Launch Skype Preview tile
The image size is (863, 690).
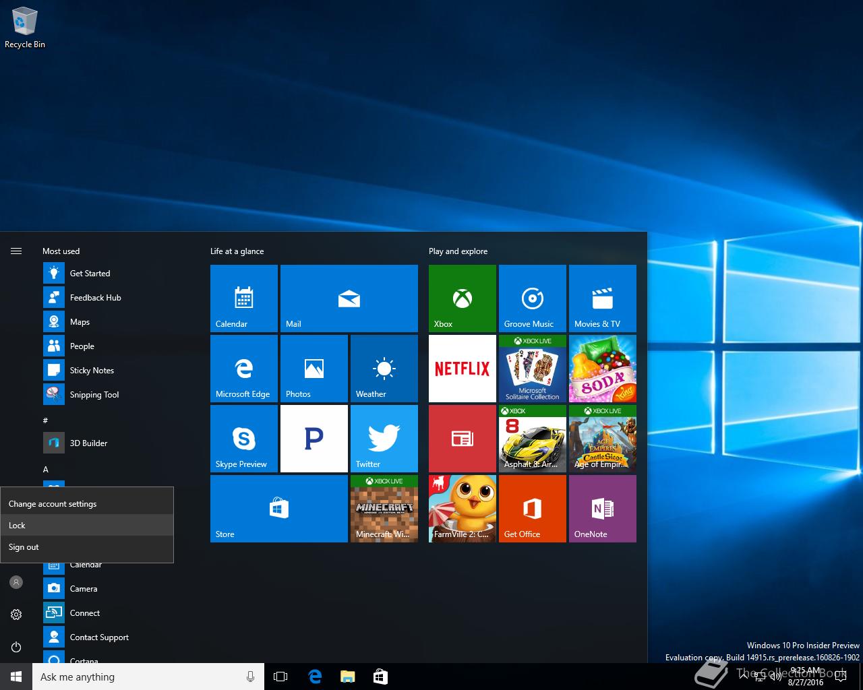tap(244, 439)
